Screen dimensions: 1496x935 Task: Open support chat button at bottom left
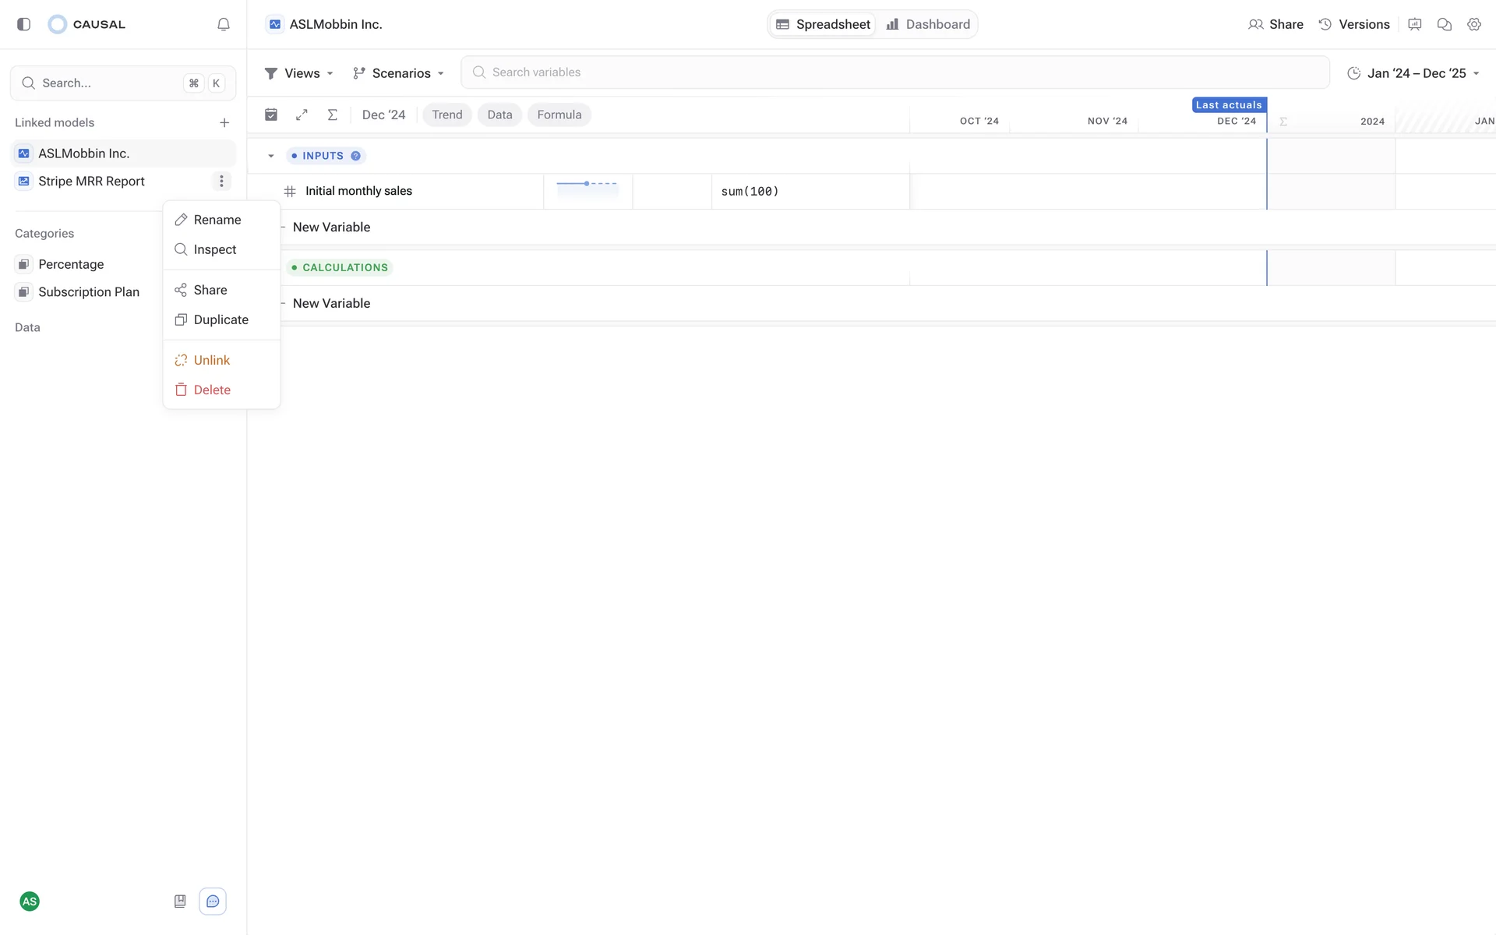pyautogui.click(x=213, y=901)
